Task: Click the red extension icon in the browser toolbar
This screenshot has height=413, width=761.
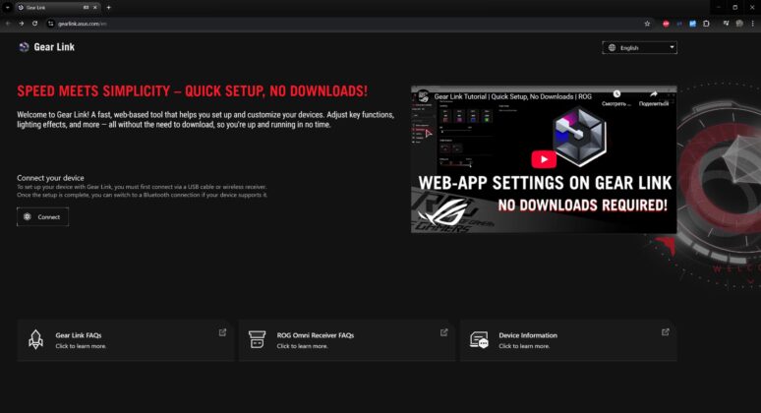Action: click(666, 24)
